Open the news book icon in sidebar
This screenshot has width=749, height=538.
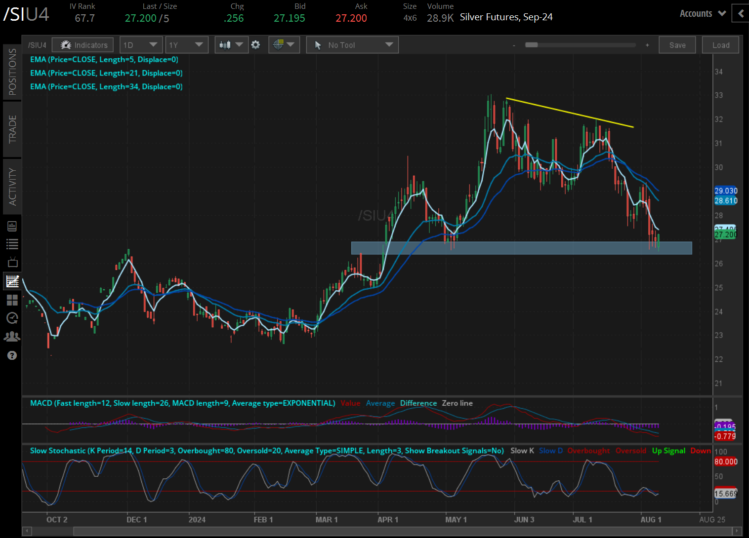(12, 227)
